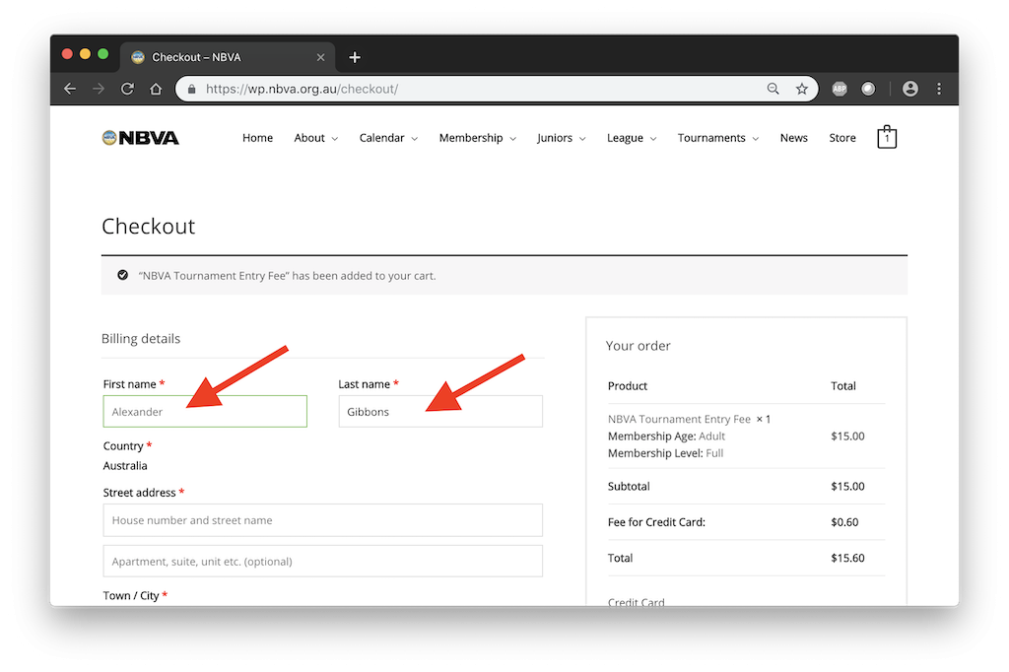Expand the League menu
Image resolution: width=1009 pixels, height=672 pixels.
[632, 138]
